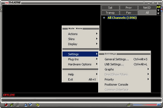Maximize the myTheatre window
The height and width of the screenshot is (108, 163).
tap(153, 3)
